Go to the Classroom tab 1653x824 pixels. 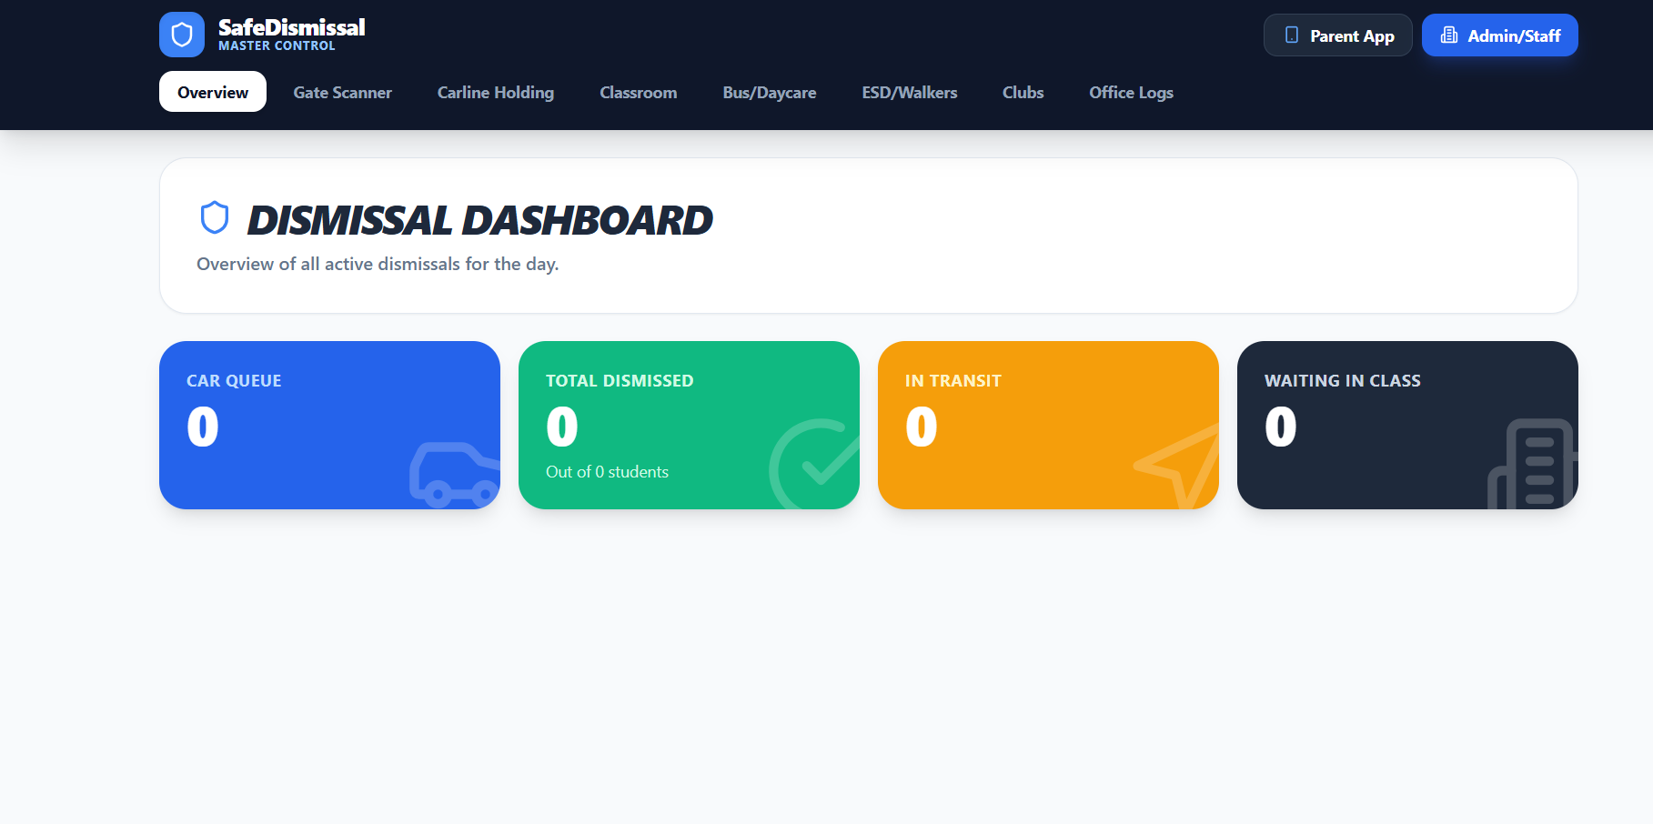point(639,92)
